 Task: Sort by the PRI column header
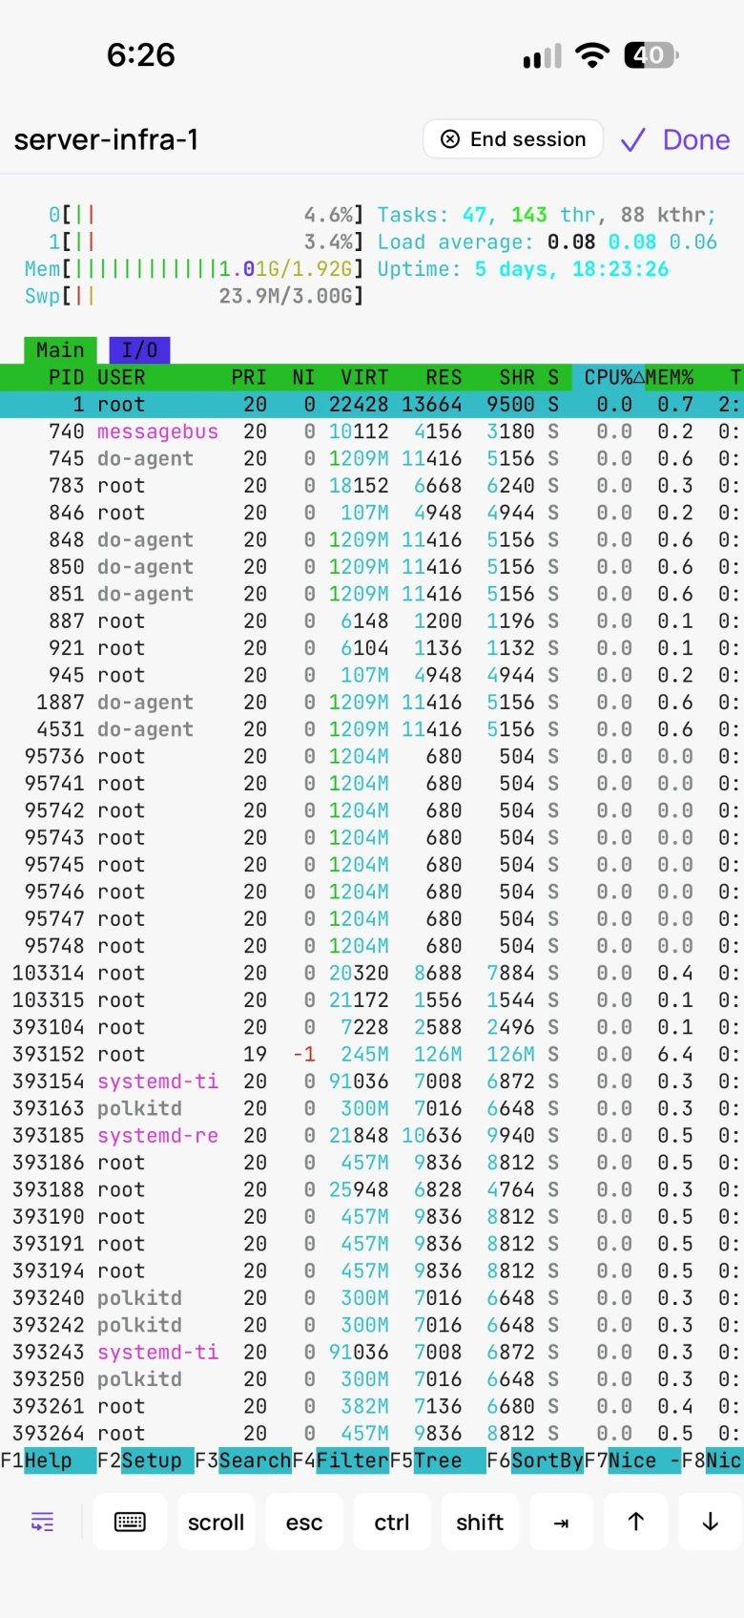point(249,377)
